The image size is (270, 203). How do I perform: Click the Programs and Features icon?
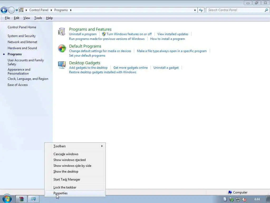(x=62, y=32)
